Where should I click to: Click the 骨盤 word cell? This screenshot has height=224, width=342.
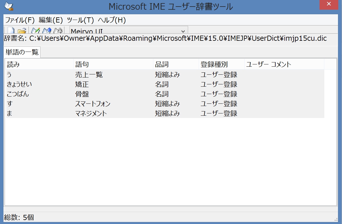82,94
